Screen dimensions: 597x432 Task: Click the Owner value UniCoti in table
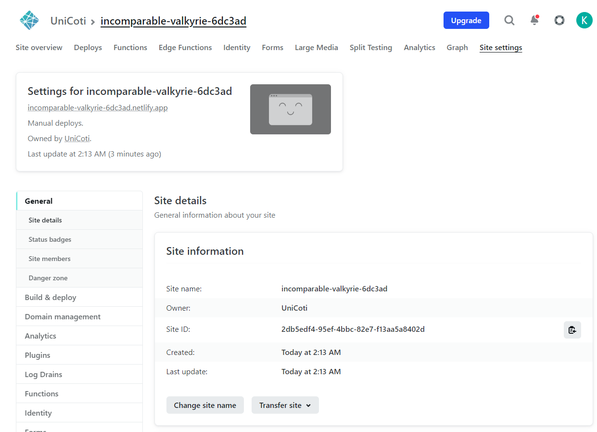(x=294, y=308)
